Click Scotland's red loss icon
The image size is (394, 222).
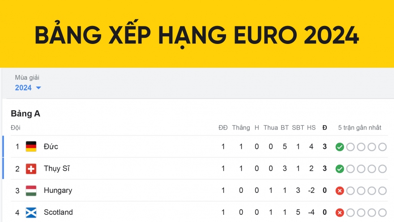tap(340, 212)
